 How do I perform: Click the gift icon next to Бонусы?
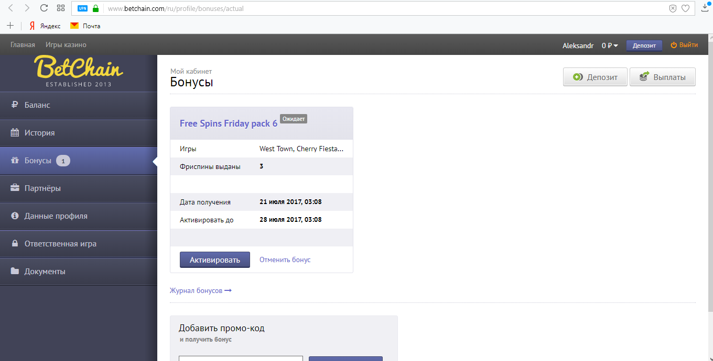point(15,161)
